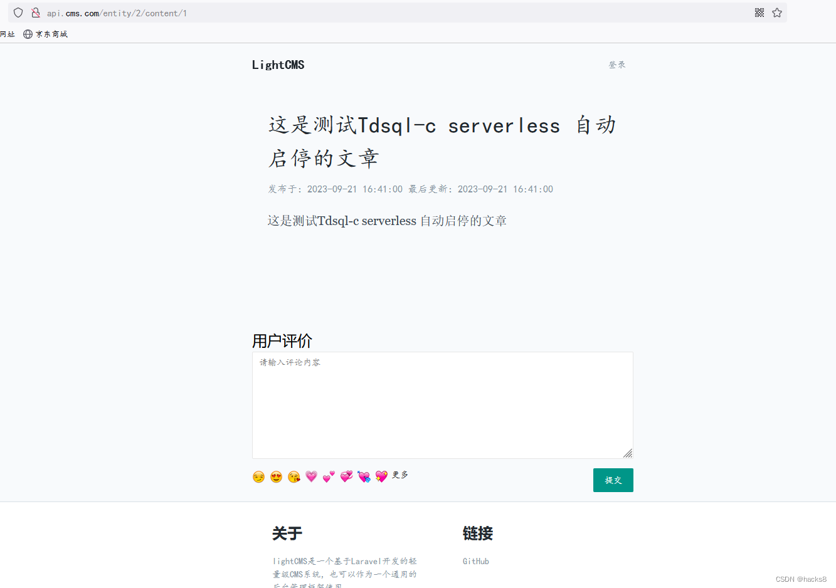Viewport: 836px width, 588px height.
Task: Submit comment with 提交 button
Action: 613,480
